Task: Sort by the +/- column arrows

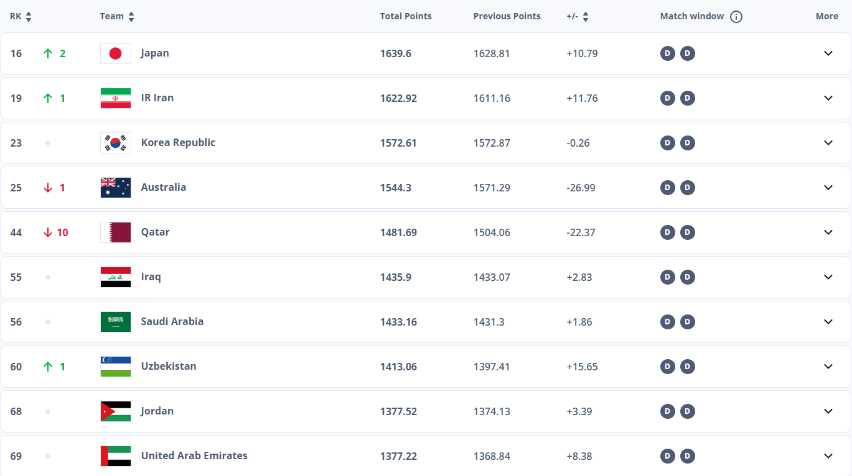Action: tap(586, 17)
